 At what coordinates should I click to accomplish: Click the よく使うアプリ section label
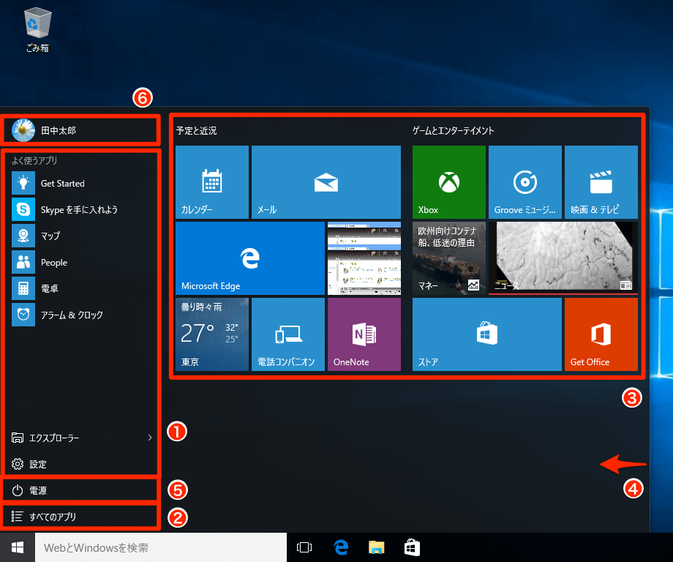[x=34, y=160]
